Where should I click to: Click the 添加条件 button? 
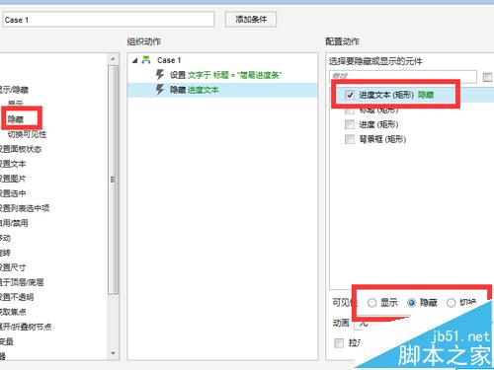tap(251, 20)
